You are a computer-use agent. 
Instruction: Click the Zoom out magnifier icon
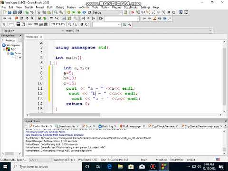(75, 24)
